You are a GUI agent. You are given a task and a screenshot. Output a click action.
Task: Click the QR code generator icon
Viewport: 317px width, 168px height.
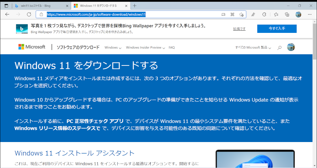point(232,14)
